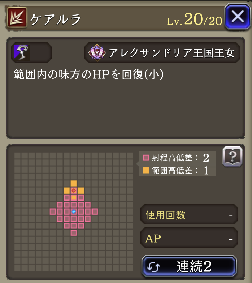The height and width of the screenshot is (283, 252).
Task: Tap the orange 範囲高低差 legend square
Action: tap(146, 170)
